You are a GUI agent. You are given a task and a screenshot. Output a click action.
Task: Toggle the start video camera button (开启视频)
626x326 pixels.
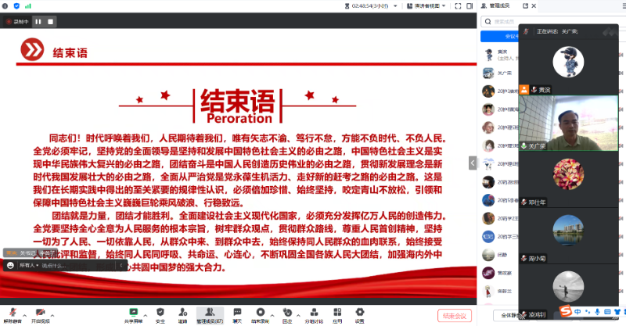click(40, 313)
